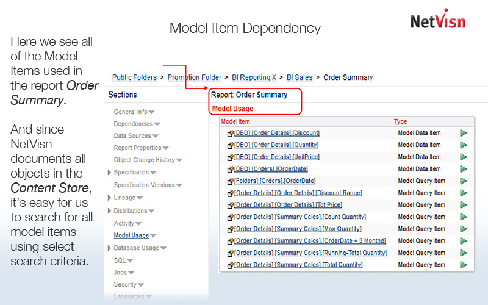
Task: Select Report Properties in Sections list
Action: point(138,148)
